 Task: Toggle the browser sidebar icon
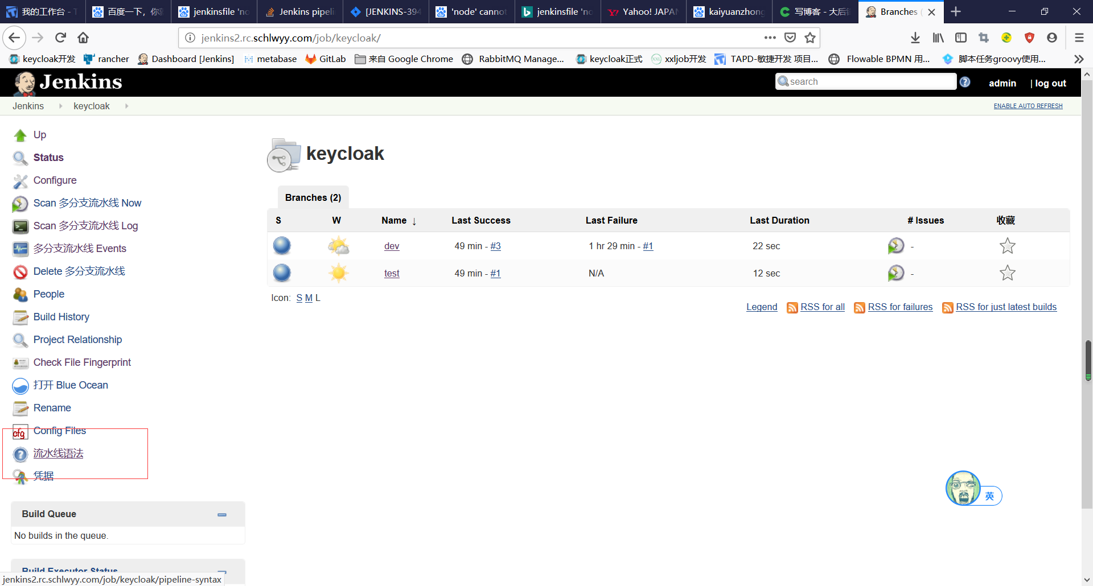961,38
